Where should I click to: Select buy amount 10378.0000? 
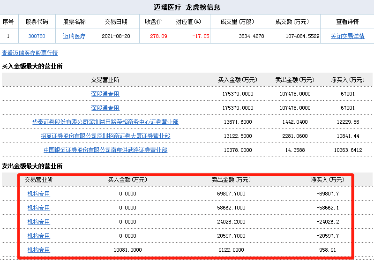[238, 150]
